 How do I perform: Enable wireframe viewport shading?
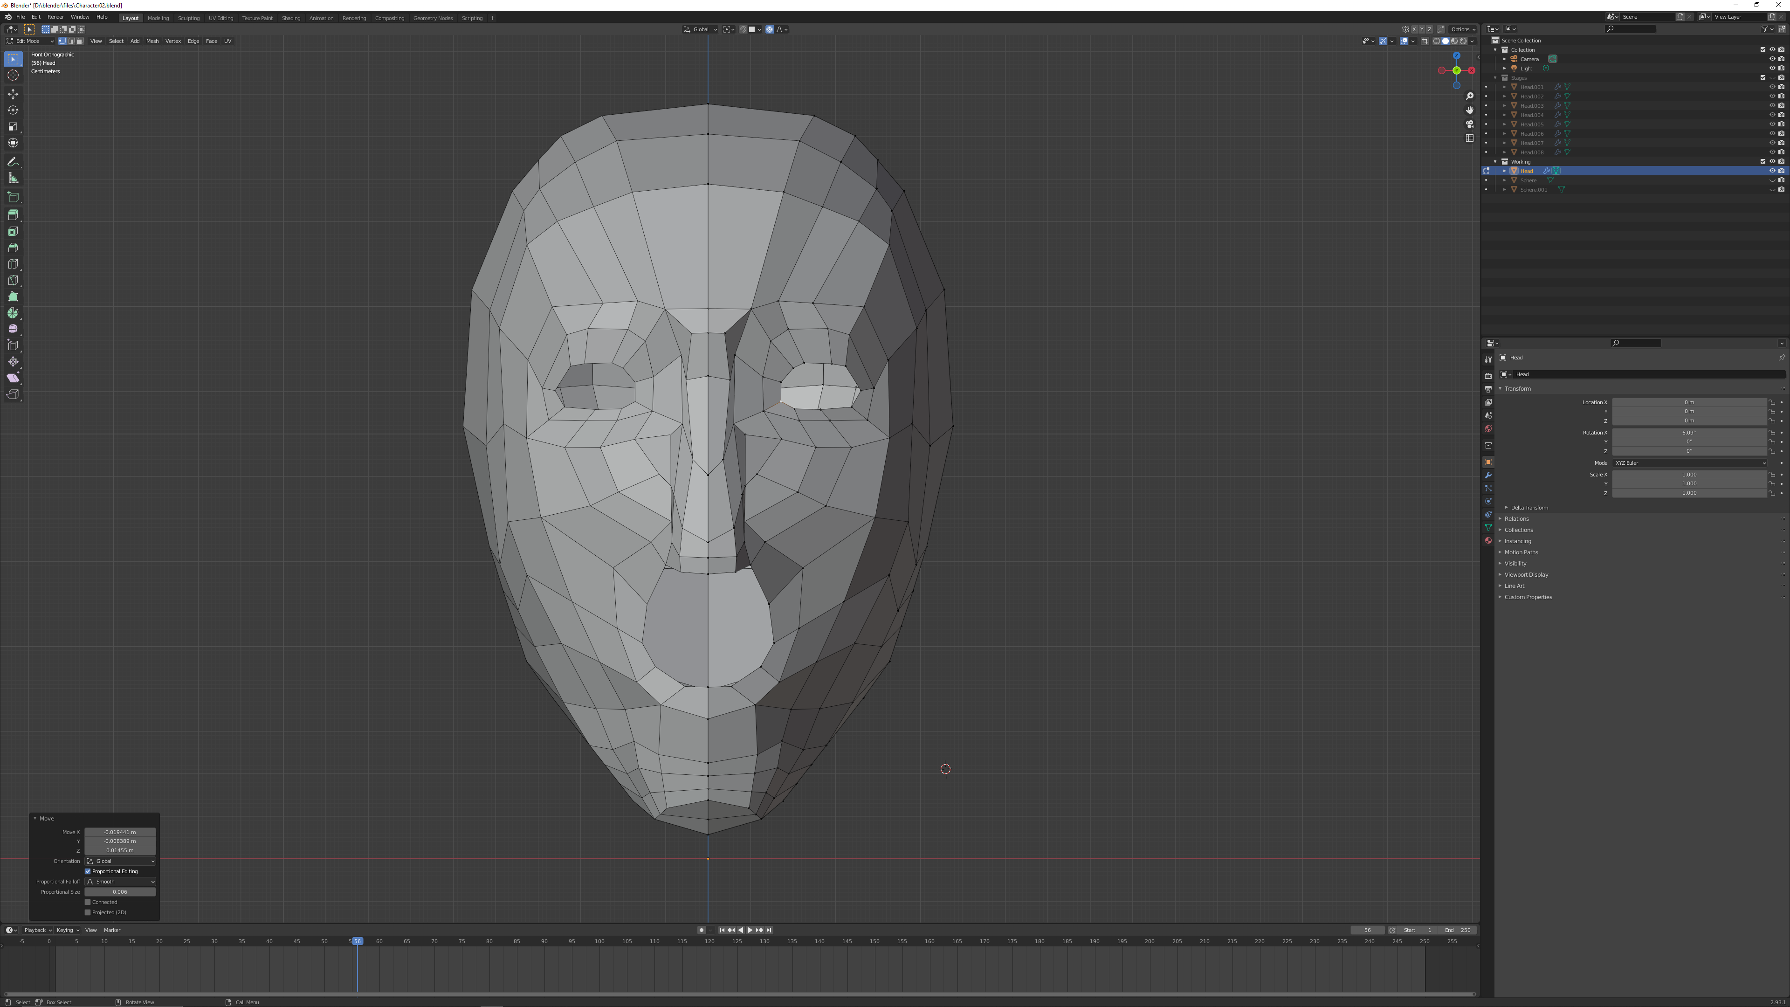[x=1436, y=41]
